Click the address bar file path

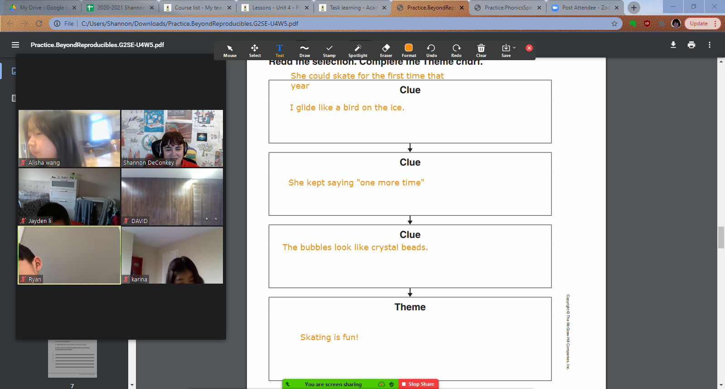pyautogui.click(x=190, y=24)
